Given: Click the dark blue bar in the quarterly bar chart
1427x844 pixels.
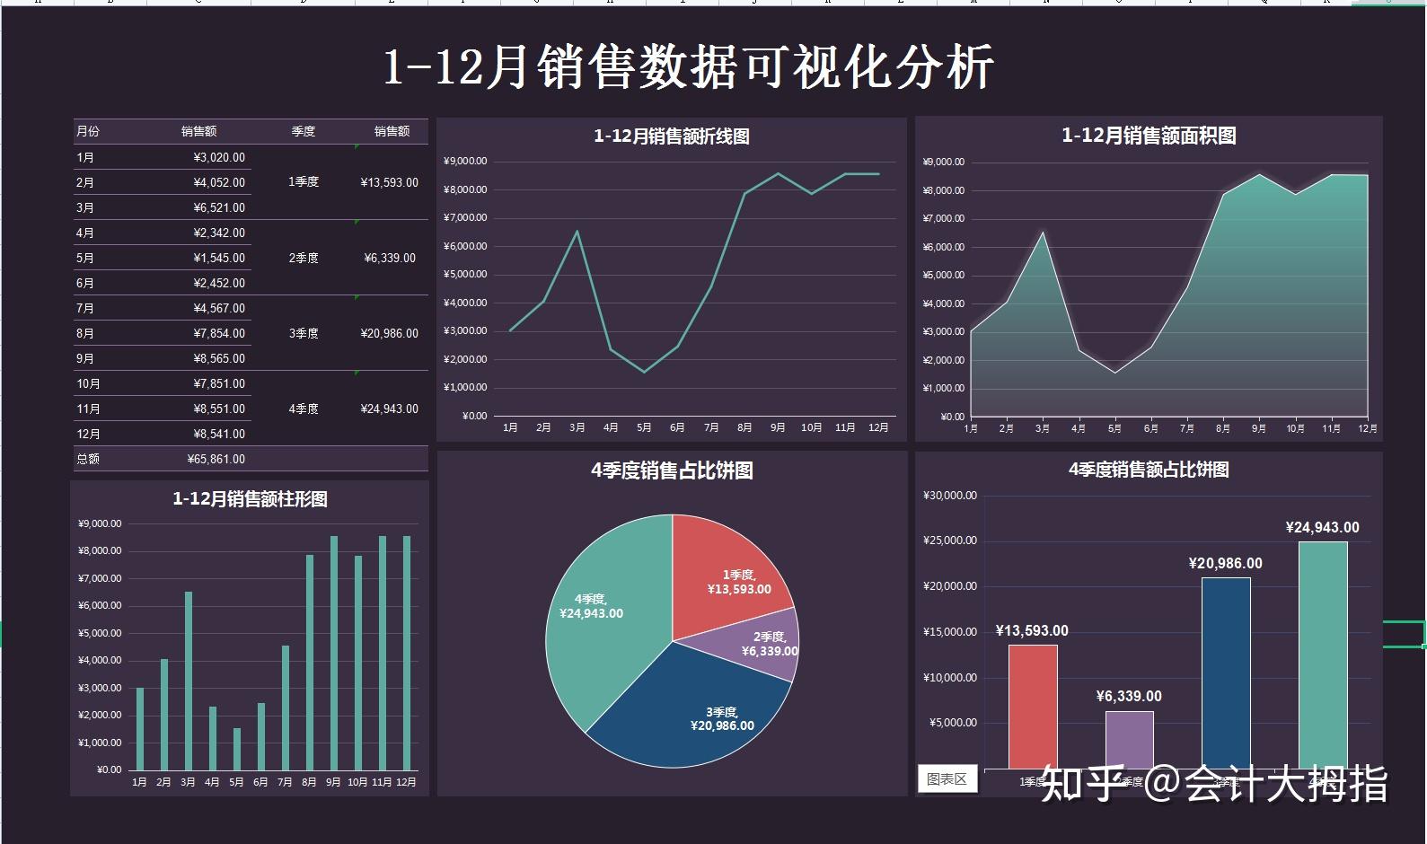Looking at the screenshot, I should (x=1226, y=673).
